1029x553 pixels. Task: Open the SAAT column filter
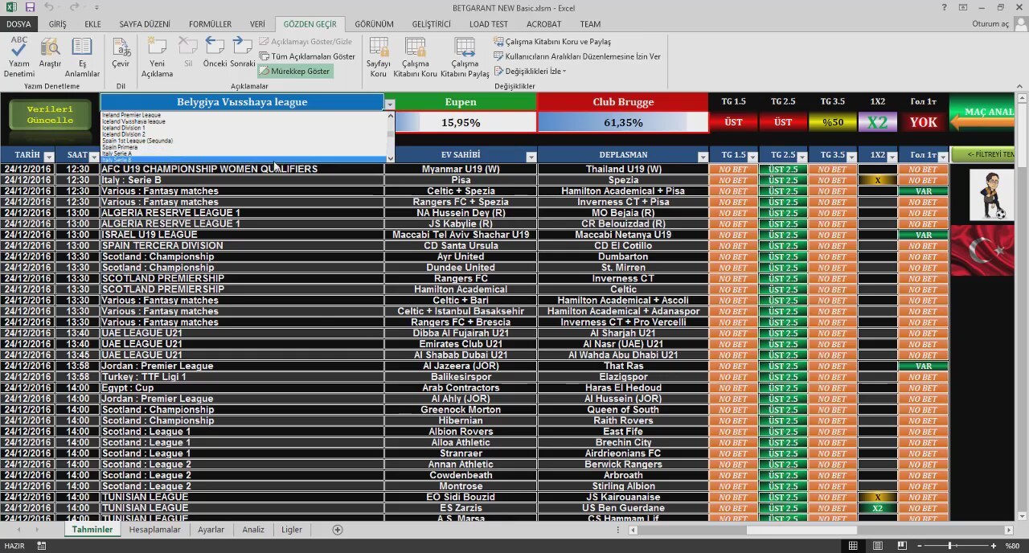pos(94,156)
